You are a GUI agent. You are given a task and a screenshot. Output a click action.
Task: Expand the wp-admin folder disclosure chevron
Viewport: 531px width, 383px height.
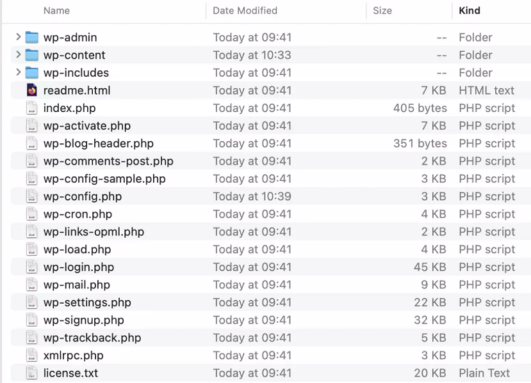coord(19,37)
